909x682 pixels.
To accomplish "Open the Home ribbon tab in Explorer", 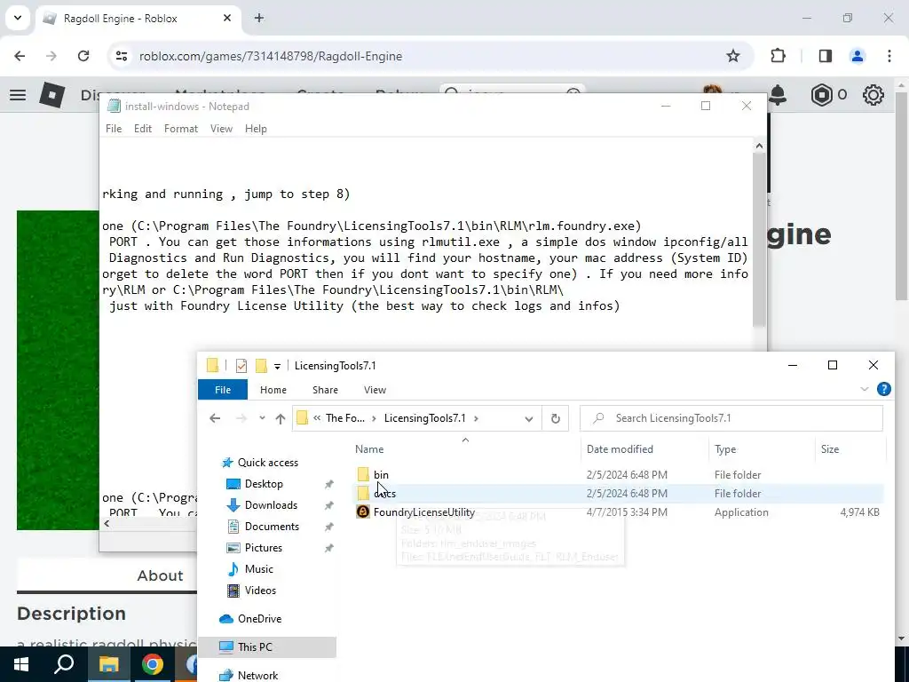I will tap(273, 390).
